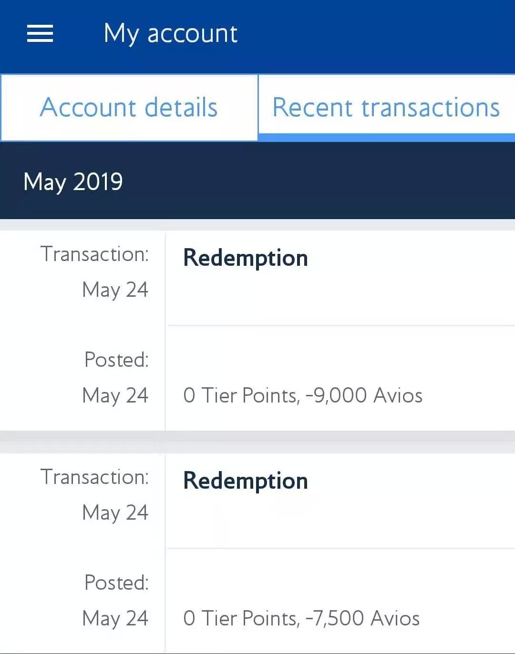
Task: Click the Transaction label of the -9,000 Avios entry
Action: click(94, 254)
